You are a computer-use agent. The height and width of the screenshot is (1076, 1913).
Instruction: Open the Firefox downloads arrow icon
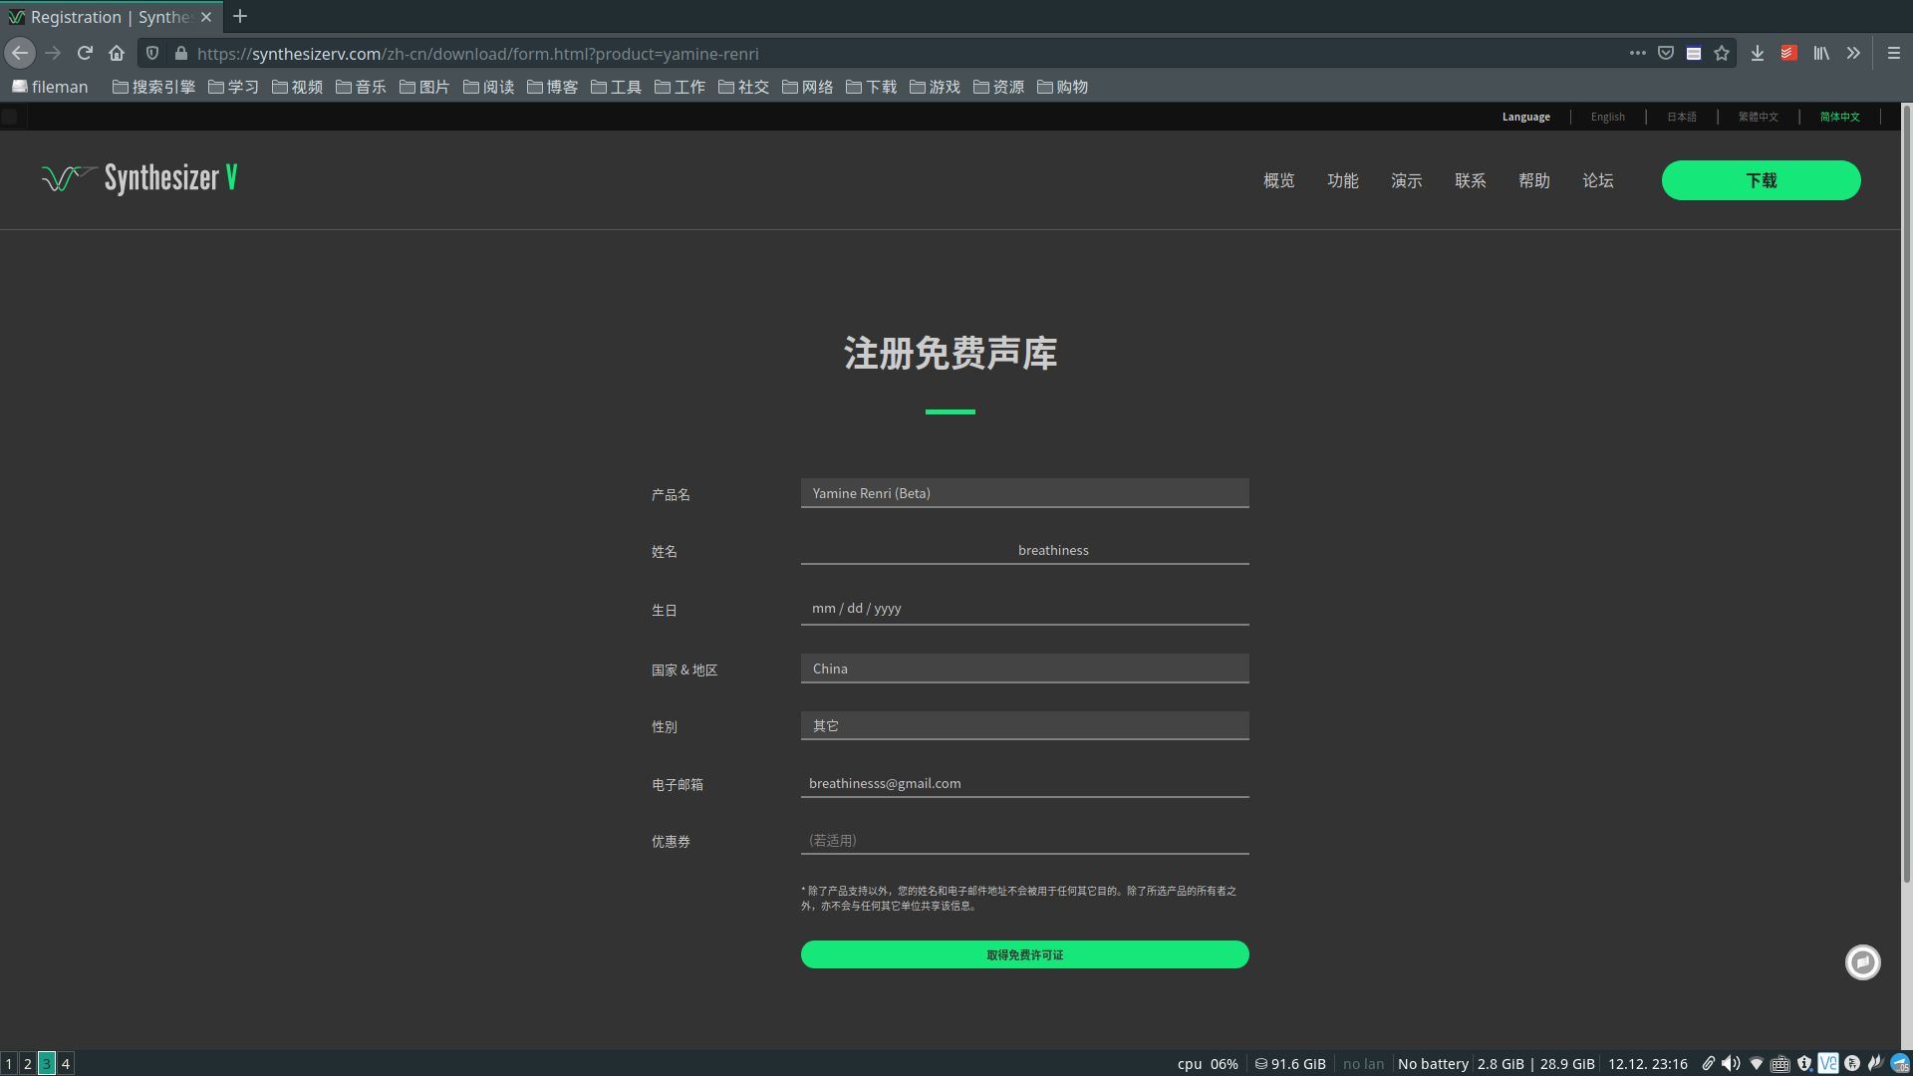(x=1758, y=53)
